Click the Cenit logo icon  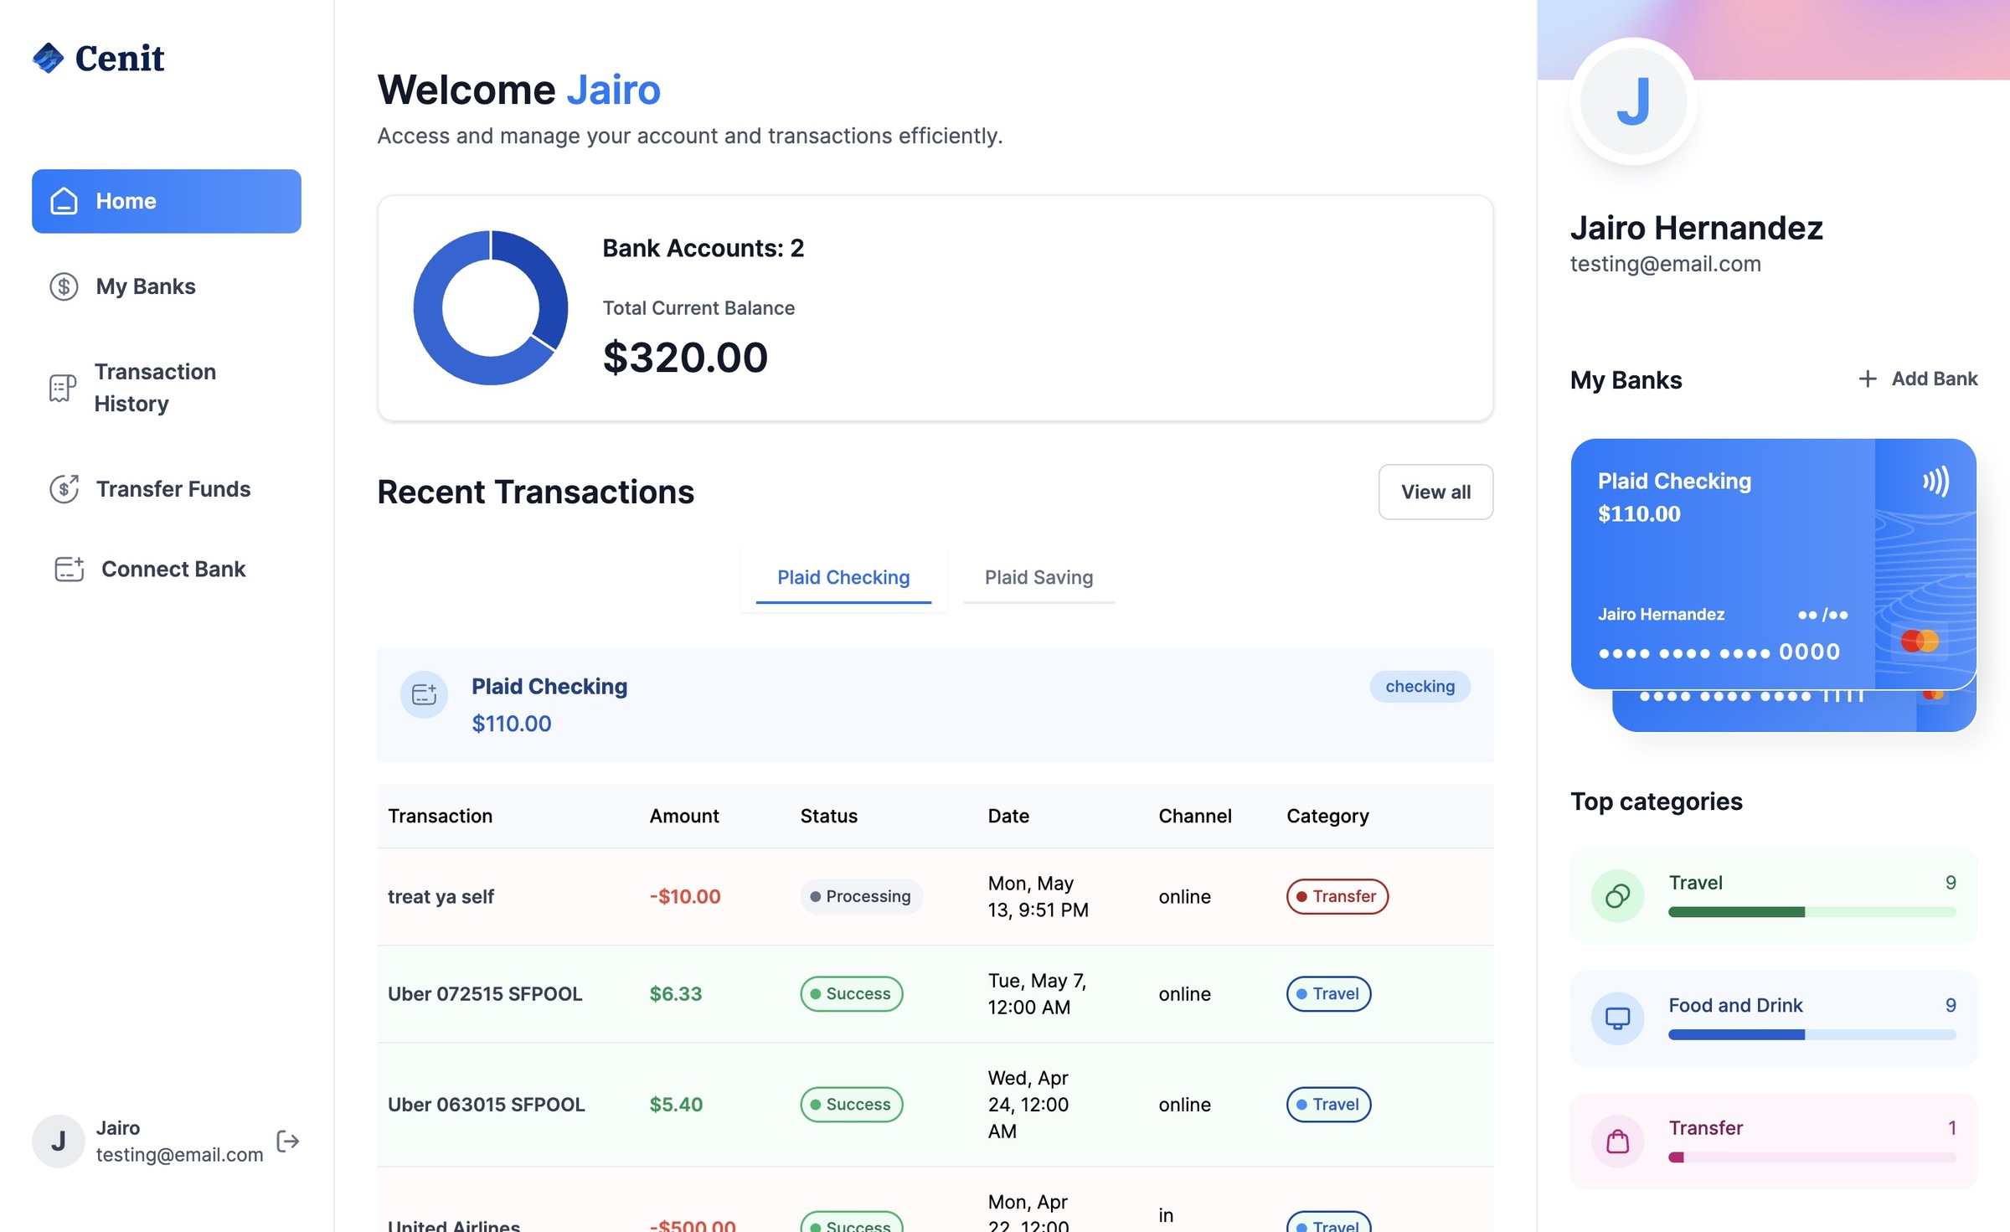[x=48, y=58]
